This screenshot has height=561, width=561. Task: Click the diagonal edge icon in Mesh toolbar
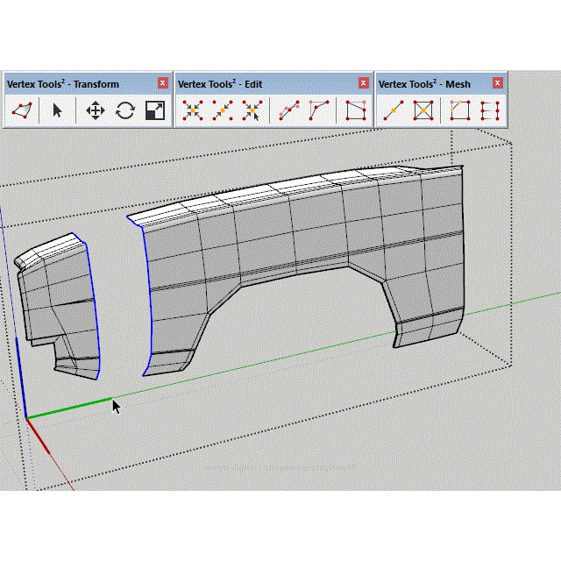394,110
